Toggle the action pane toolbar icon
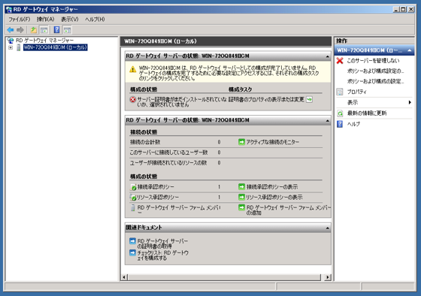Image resolution: width=421 pixels, height=296 pixels. [x=67, y=30]
